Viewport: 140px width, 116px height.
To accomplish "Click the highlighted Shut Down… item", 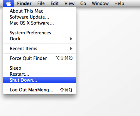I will (40, 80).
